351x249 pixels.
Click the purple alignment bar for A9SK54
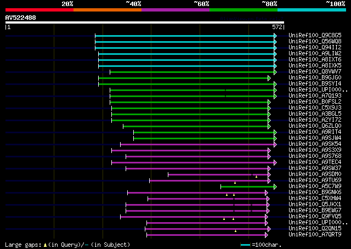coord(197,145)
